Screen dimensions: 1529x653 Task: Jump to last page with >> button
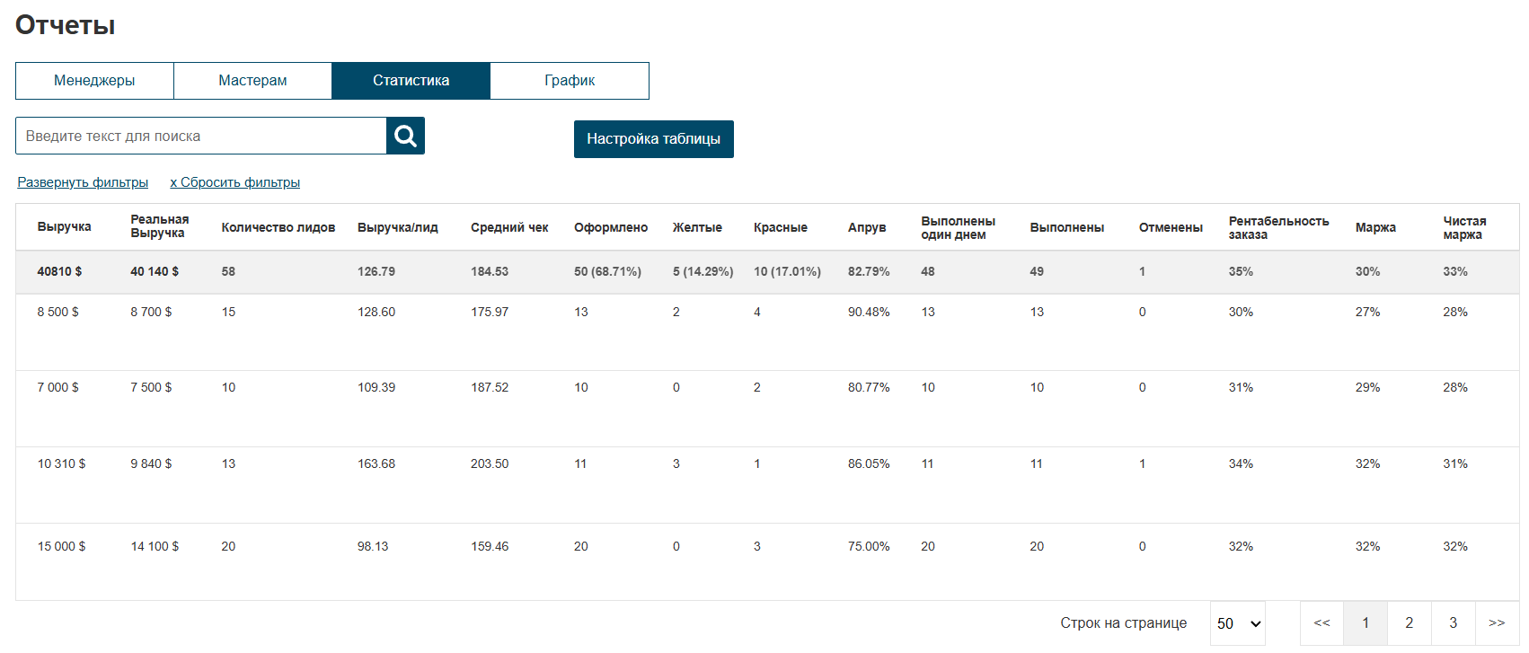click(x=1497, y=623)
